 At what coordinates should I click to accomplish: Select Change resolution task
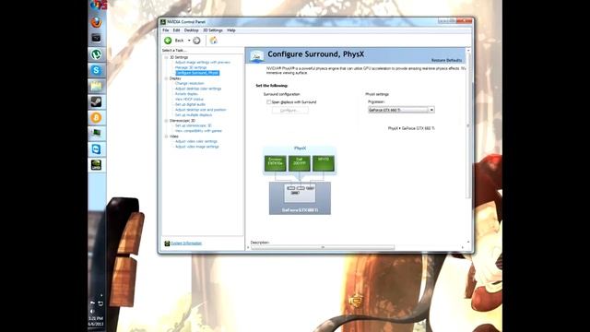tap(189, 83)
